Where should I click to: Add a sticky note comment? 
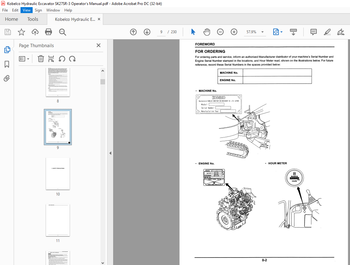click(x=314, y=32)
